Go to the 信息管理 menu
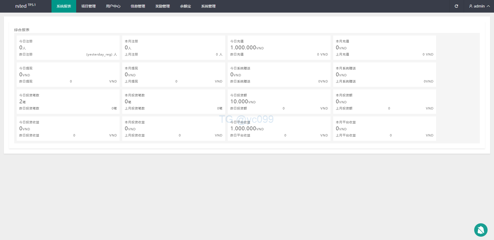494x240 pixels. (138, 6)
